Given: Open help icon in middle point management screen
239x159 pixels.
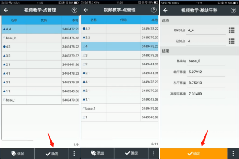Looking at the screenshot, I should (154, 10).
